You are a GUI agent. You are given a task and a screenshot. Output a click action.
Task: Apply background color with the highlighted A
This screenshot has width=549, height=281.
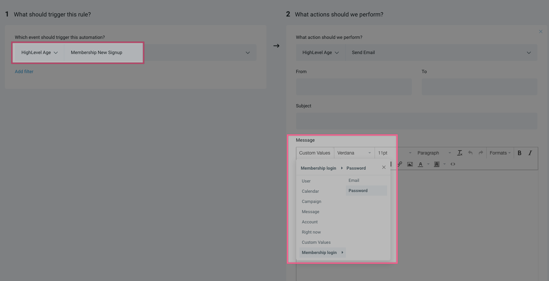[437, 164]
